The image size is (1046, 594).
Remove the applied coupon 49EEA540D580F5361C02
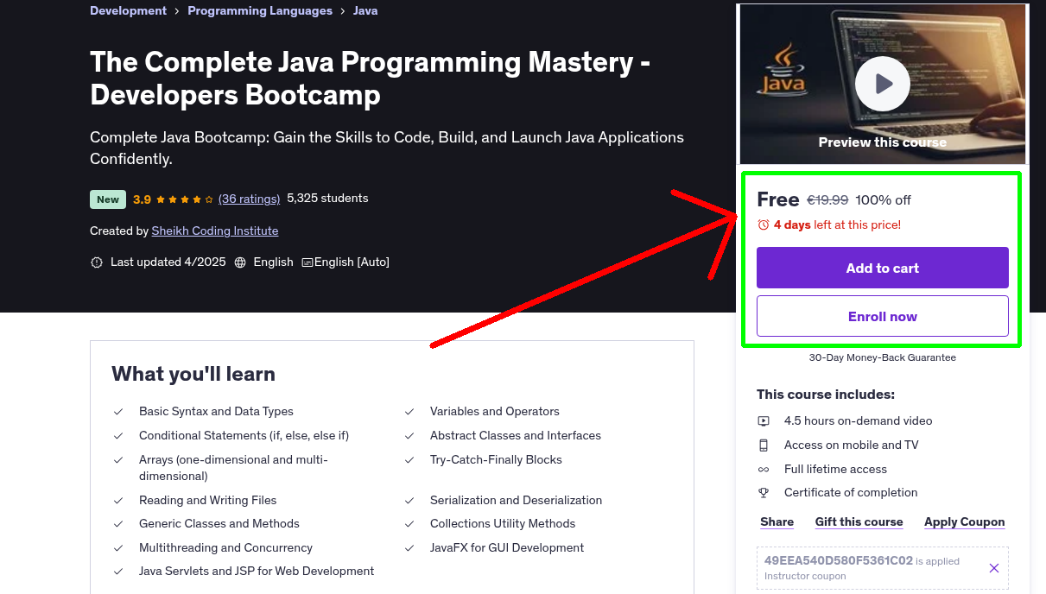tap(994, 568)
